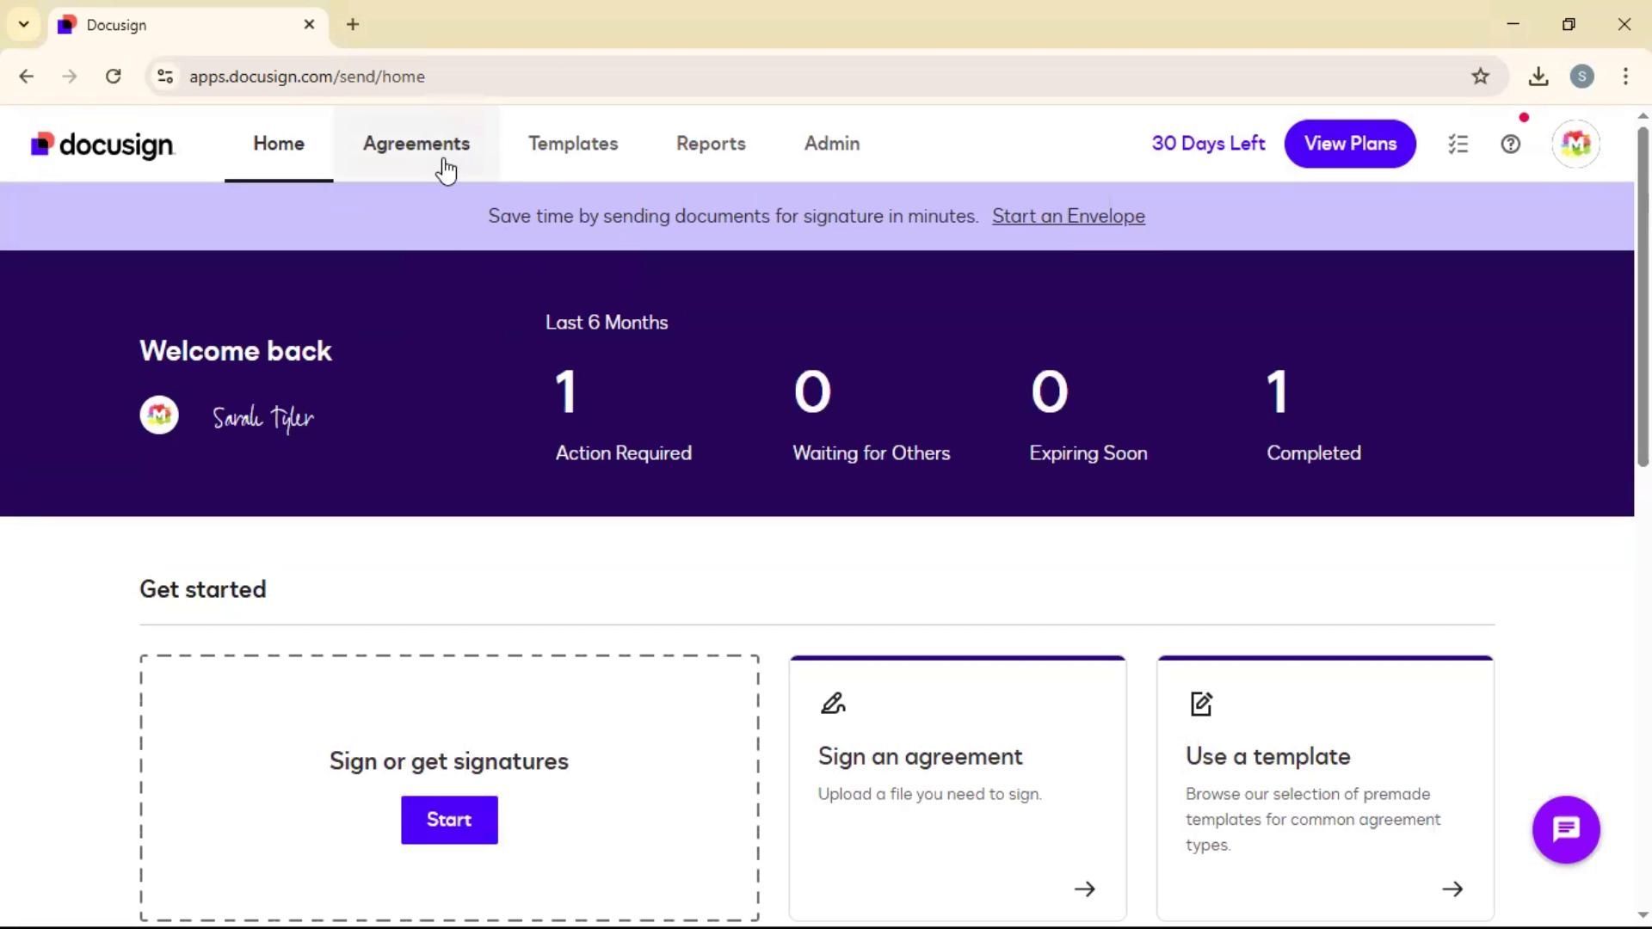The height and width of the screenshot is (929, 1652).
Task: Open the profile avatar menu in header
Action: coord(1575,144)
